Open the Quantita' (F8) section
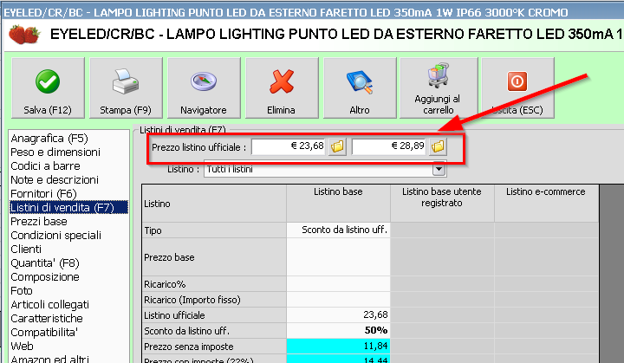624x363 pixels. pyautogui.click(x=45, y=263)
